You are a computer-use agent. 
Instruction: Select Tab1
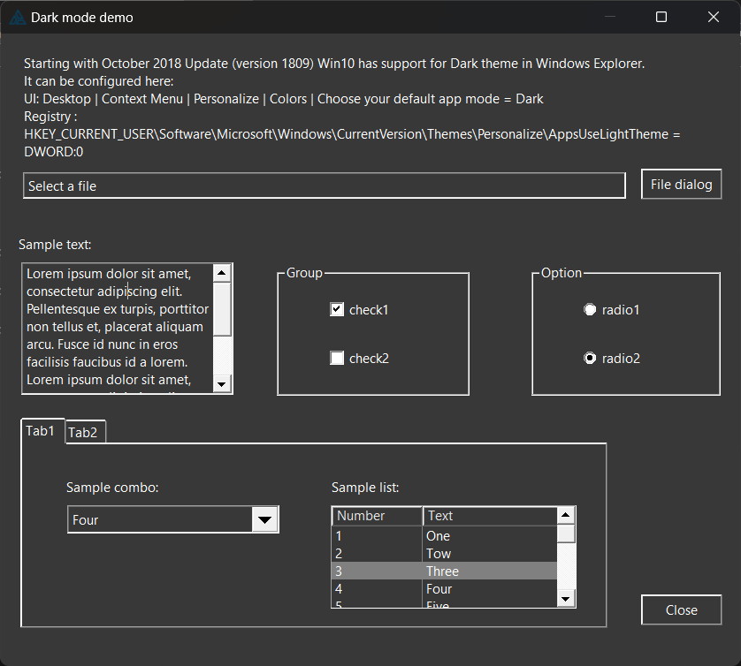click(x=41, y=431)
